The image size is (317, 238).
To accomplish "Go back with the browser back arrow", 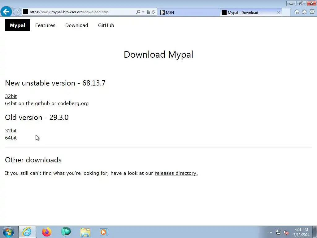I will tap(6, 12).
